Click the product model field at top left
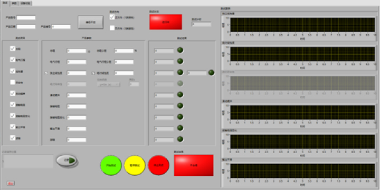This screenshot has height=190, width=380. point(26,18)
